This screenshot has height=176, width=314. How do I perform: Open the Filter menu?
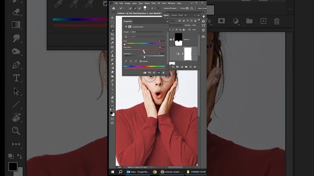154,3
